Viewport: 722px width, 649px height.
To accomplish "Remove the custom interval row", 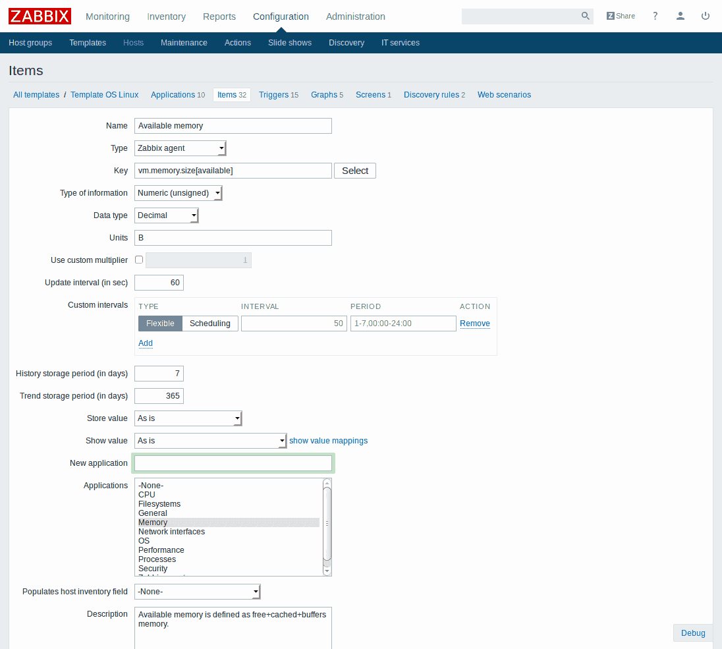I will (474, 324).
